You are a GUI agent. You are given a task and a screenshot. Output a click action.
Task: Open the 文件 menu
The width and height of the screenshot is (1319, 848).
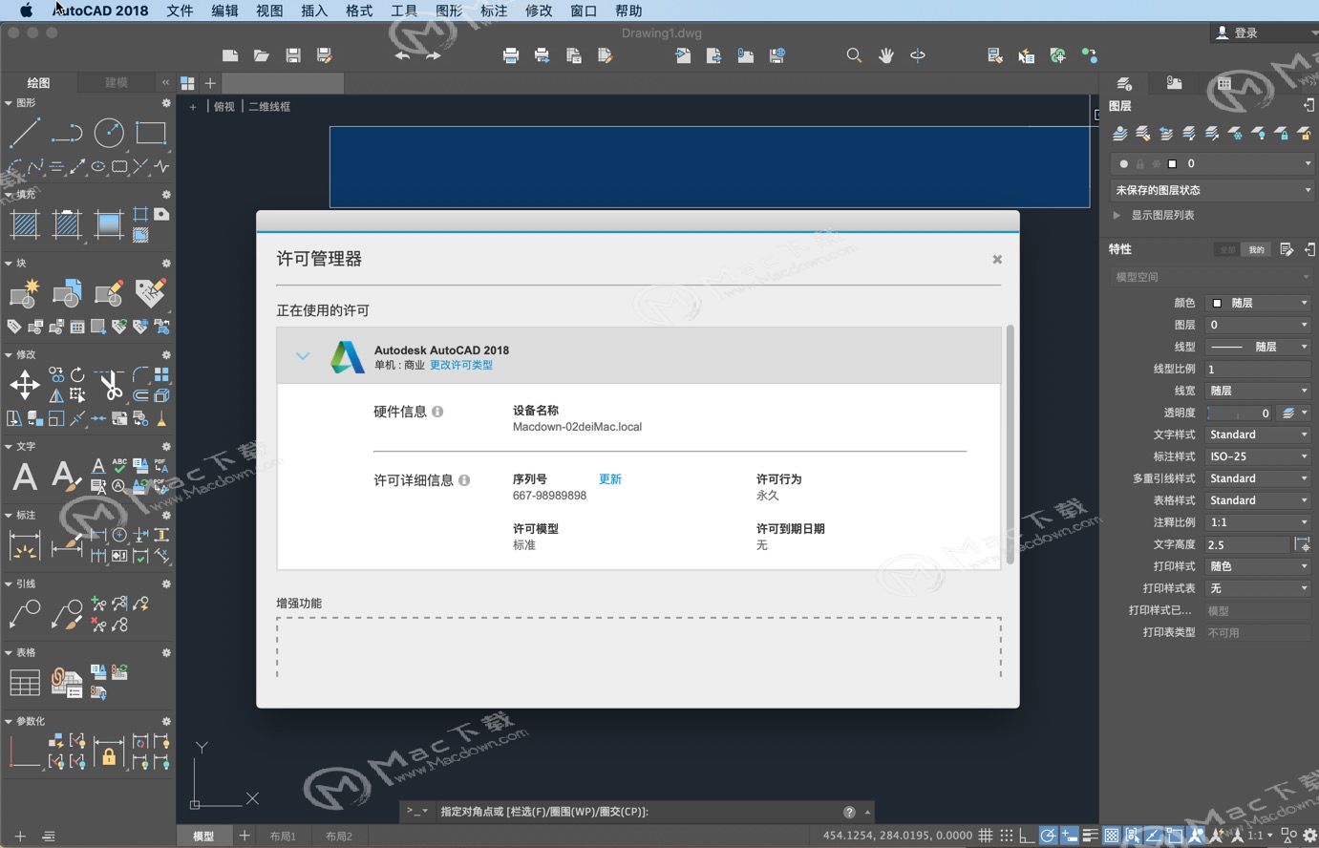180,11
